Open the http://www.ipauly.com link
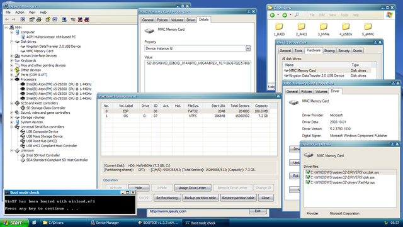 tap(168, 211)
